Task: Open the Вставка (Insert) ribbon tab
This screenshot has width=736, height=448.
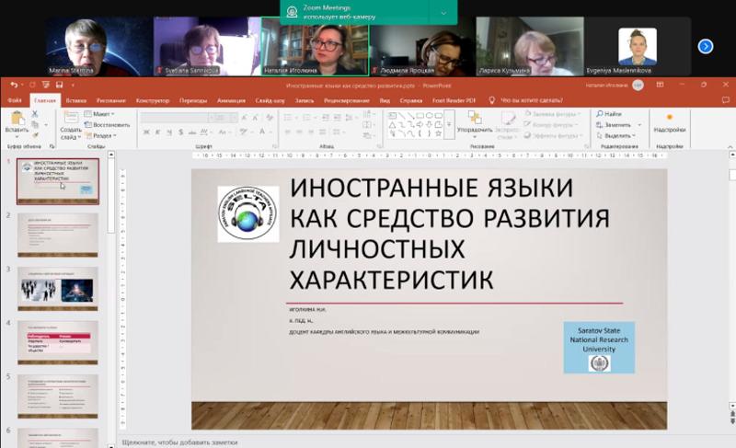Action: click(76, 100)
